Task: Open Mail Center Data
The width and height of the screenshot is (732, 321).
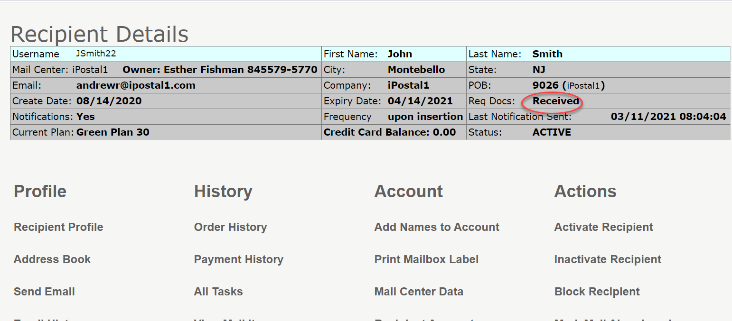Action: coord(419,291)
